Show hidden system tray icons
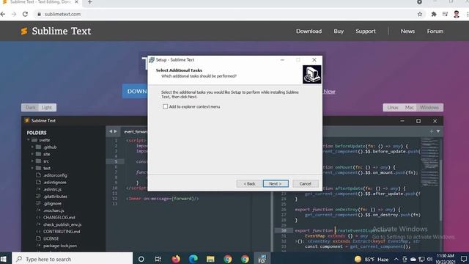Image resolution: width=469 pixels, height=264 pixels. pos(396,259)
